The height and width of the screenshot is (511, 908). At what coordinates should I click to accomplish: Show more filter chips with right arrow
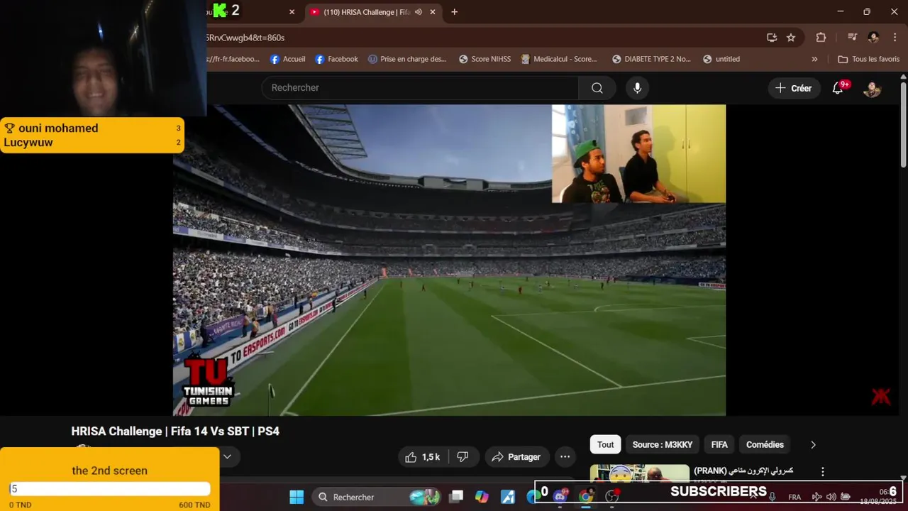pyautogui.click(x=813, y=445)
